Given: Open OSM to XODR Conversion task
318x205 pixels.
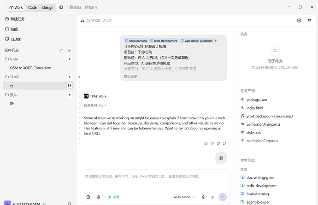Looking at the screenshot, I should [x=30, y=68].
